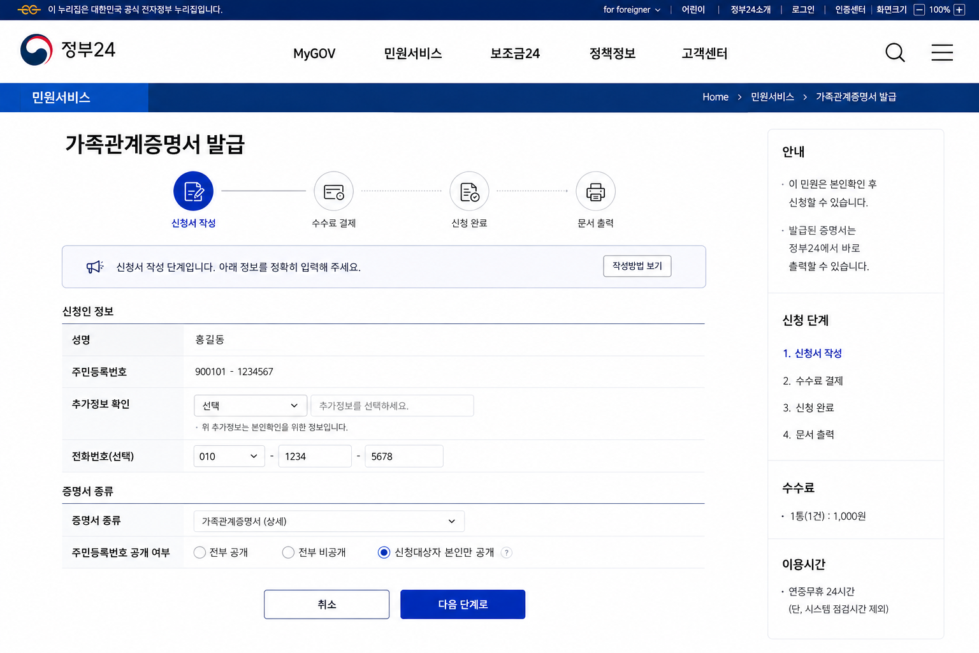The width and height of the screenshot is (979, 653).
Task: Open the 010 phone prefix dropdown
Action: tap(229, 456)
